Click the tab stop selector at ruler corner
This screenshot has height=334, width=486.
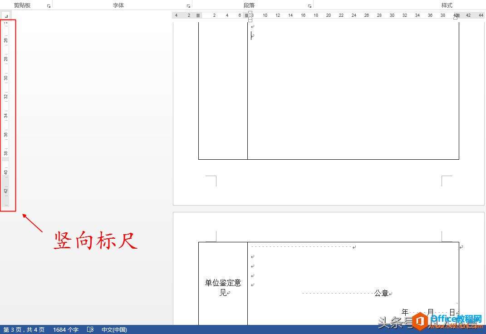click(x=6, y=16)
